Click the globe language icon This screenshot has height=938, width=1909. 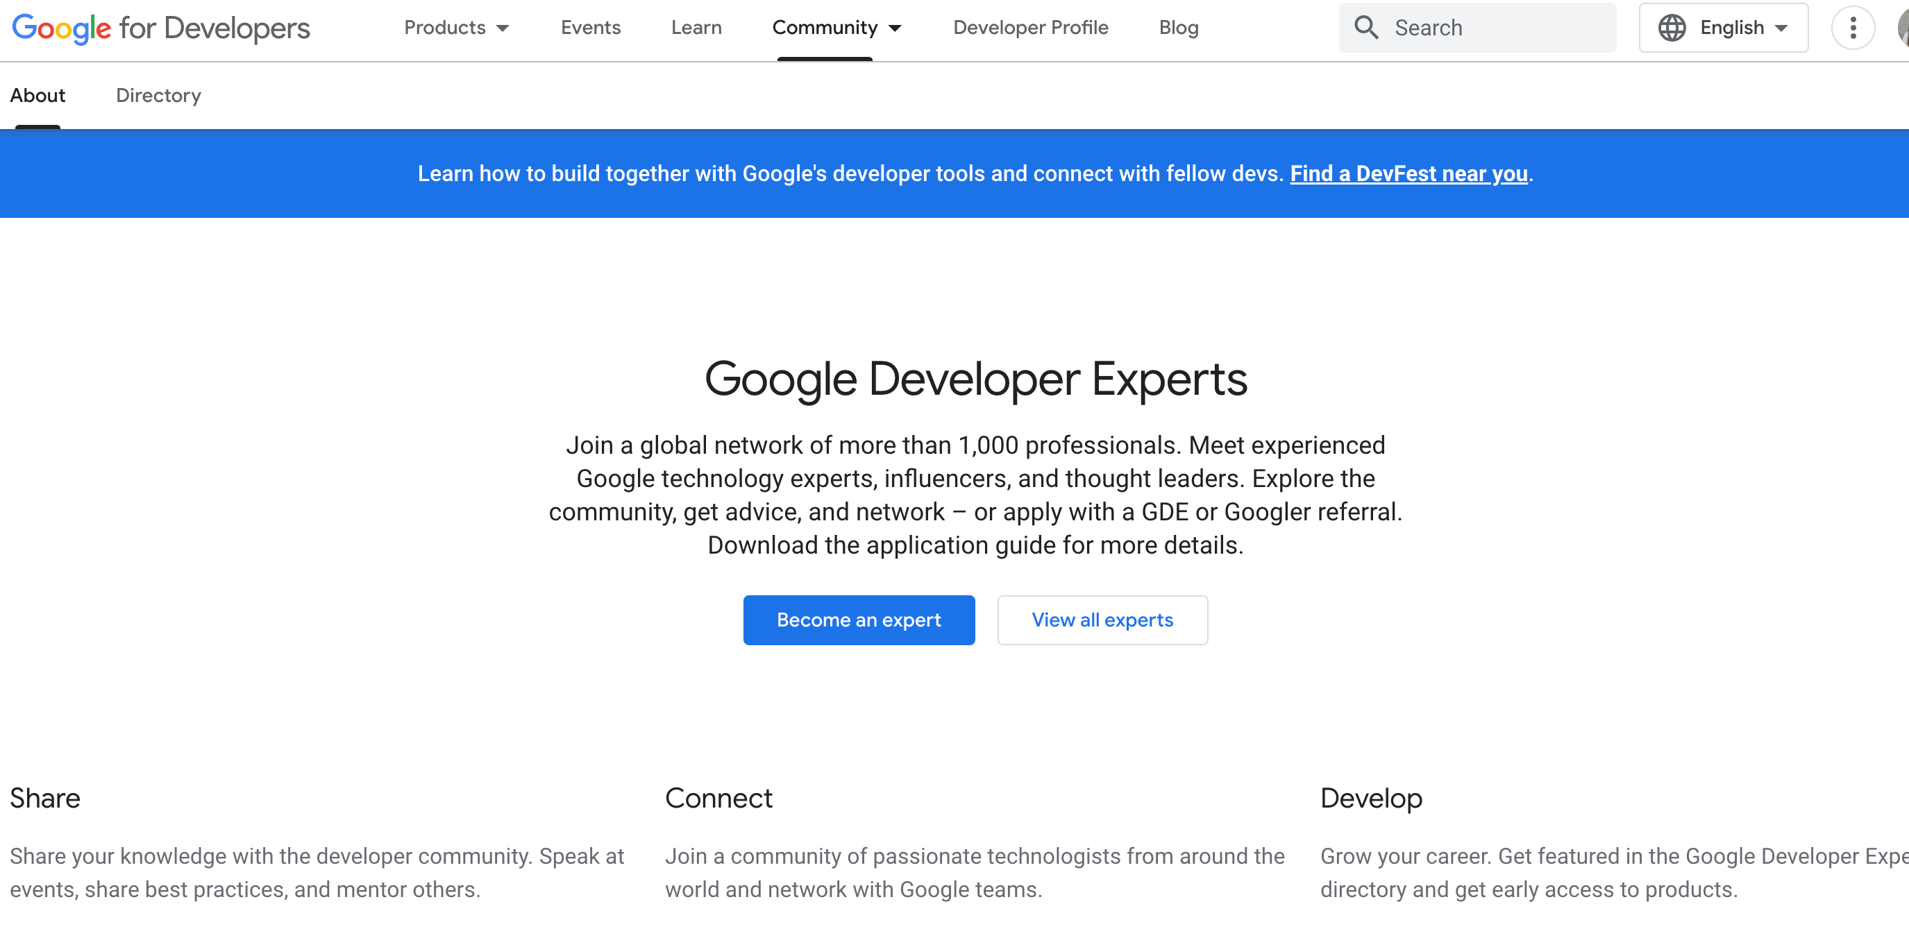pos(1672,28)
